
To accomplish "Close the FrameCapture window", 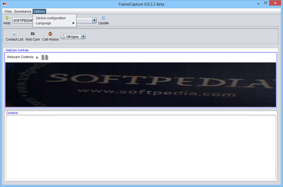I will (x=275, y=3).
